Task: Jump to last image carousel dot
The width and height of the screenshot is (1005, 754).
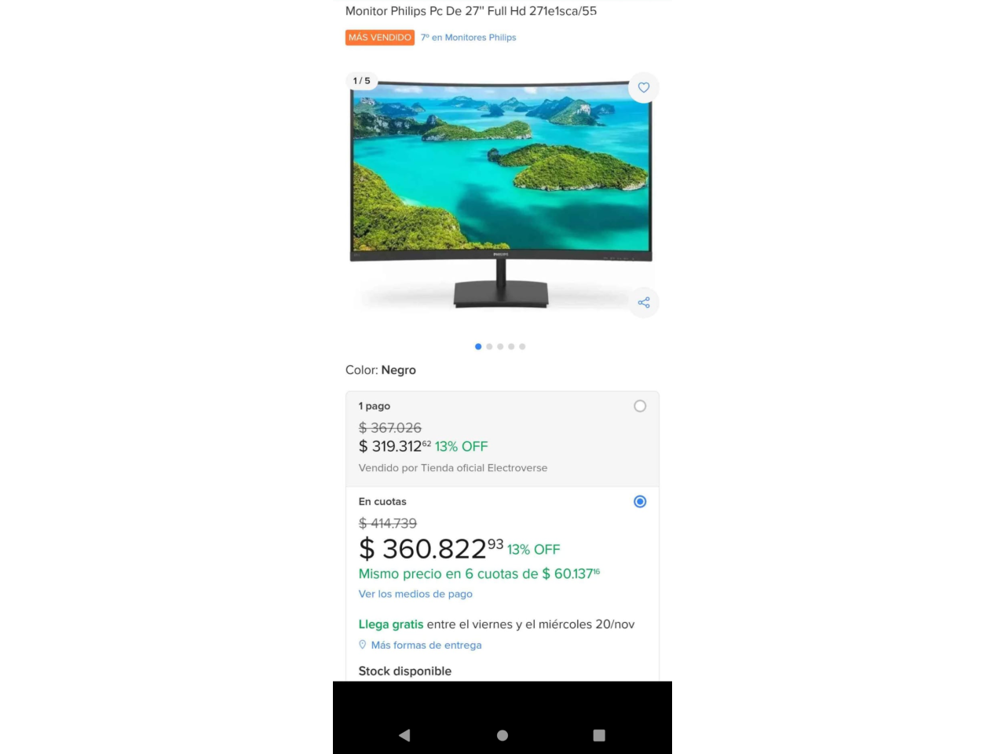Action: click(x=522, y=346)
